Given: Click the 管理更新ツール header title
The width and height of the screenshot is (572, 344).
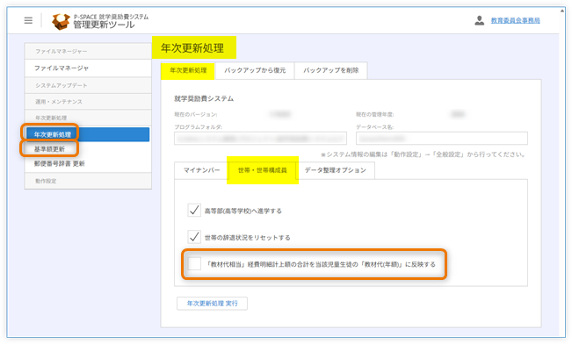Looking at the screenshot, I should [x=104, y=25].
